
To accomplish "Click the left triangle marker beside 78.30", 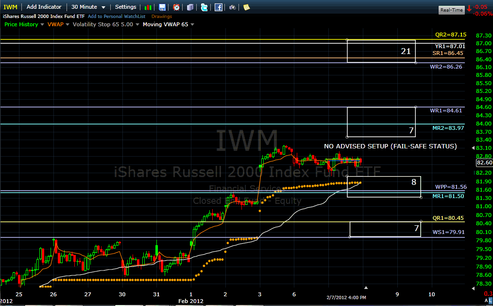I will pos(473,288).
